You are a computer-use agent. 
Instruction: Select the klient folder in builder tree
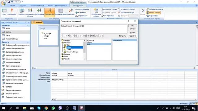coord(67,45)
